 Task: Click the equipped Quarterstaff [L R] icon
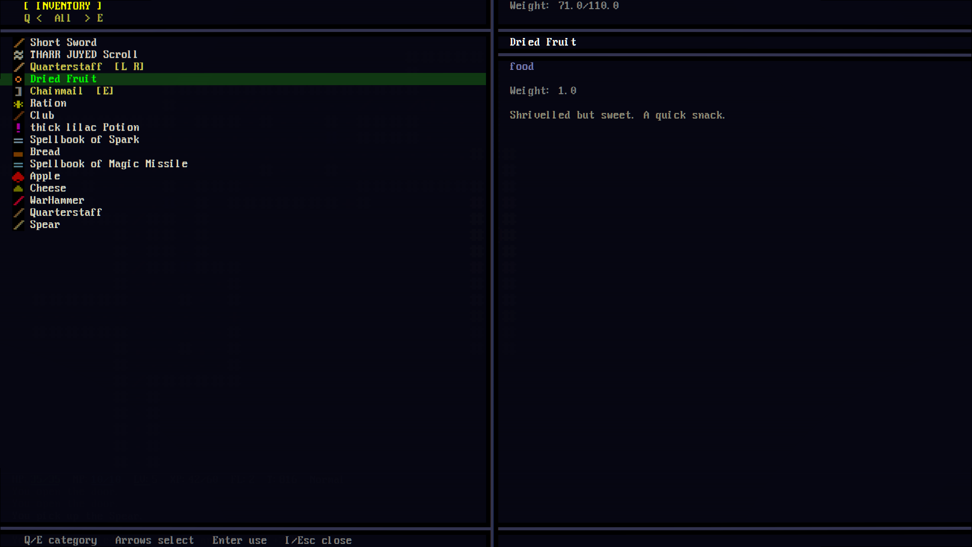(19, 67)
